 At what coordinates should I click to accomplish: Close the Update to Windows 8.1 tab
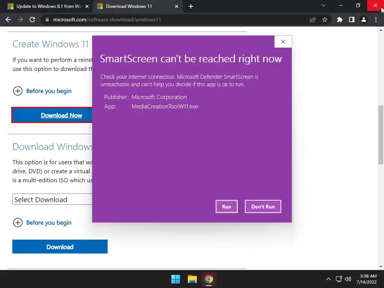[x=87, y=7]
